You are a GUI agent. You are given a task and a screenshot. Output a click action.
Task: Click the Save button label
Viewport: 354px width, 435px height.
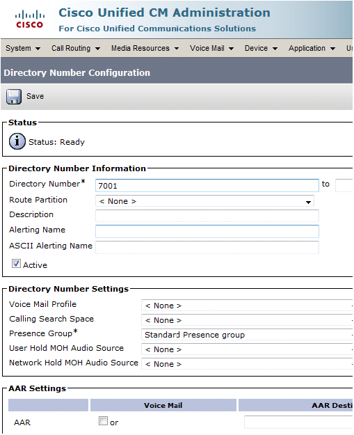tap(35, 96)
